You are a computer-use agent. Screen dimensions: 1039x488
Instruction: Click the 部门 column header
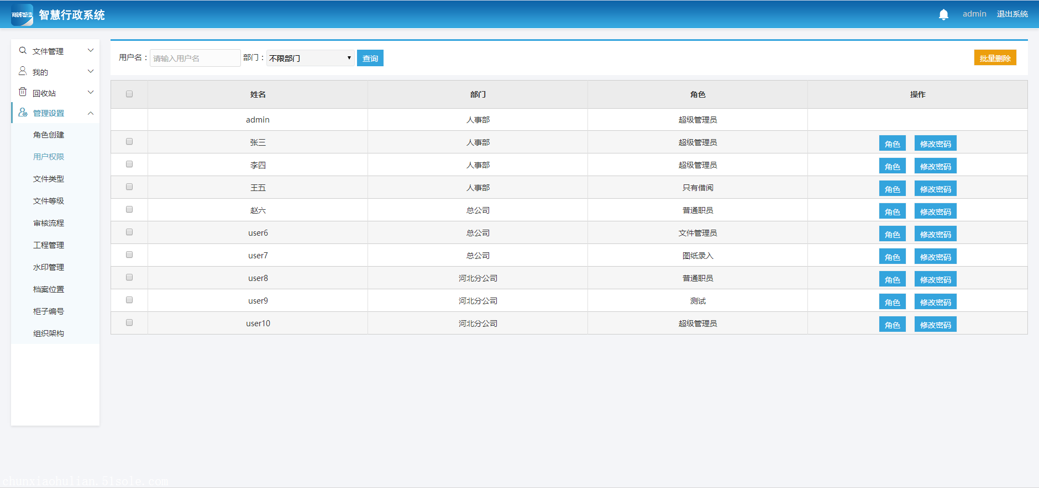(x=477, y=94)
